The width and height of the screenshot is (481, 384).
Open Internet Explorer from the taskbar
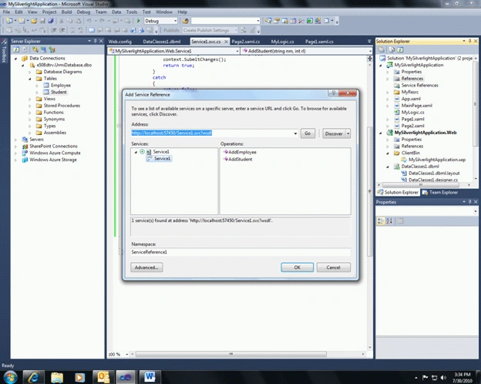point(33,377)
